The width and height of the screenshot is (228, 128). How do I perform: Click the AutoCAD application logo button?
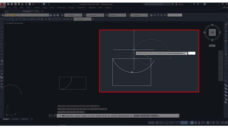point(3,5)
